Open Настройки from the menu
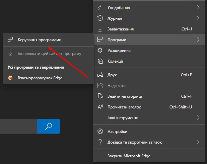The height and width of the screenshot is (164, 207). click(149, 132)
